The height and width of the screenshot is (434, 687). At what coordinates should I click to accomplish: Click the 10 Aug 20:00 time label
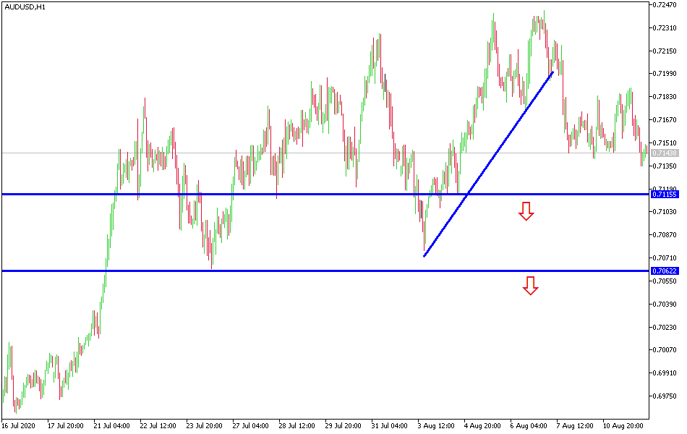[623, 425]
